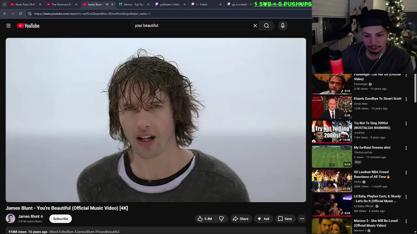The height and width of the screenshot is (234, 417).
Task: Open 50 Loudest NBA Crowd Reactions thumbnail
Action: coord(332,181)
